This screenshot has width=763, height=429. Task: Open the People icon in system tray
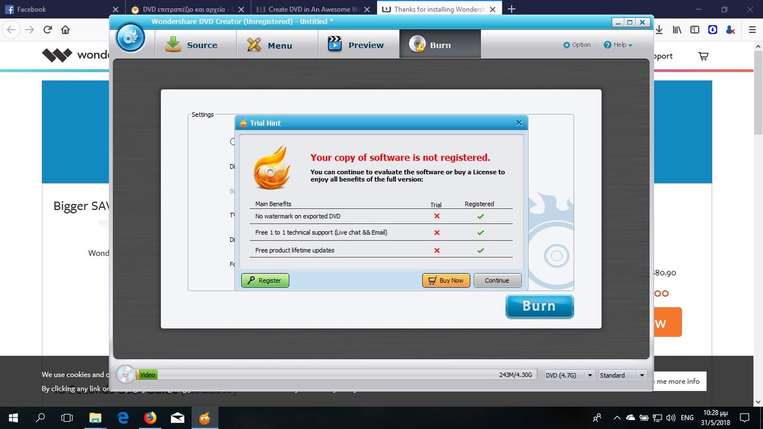coord(597,418)
